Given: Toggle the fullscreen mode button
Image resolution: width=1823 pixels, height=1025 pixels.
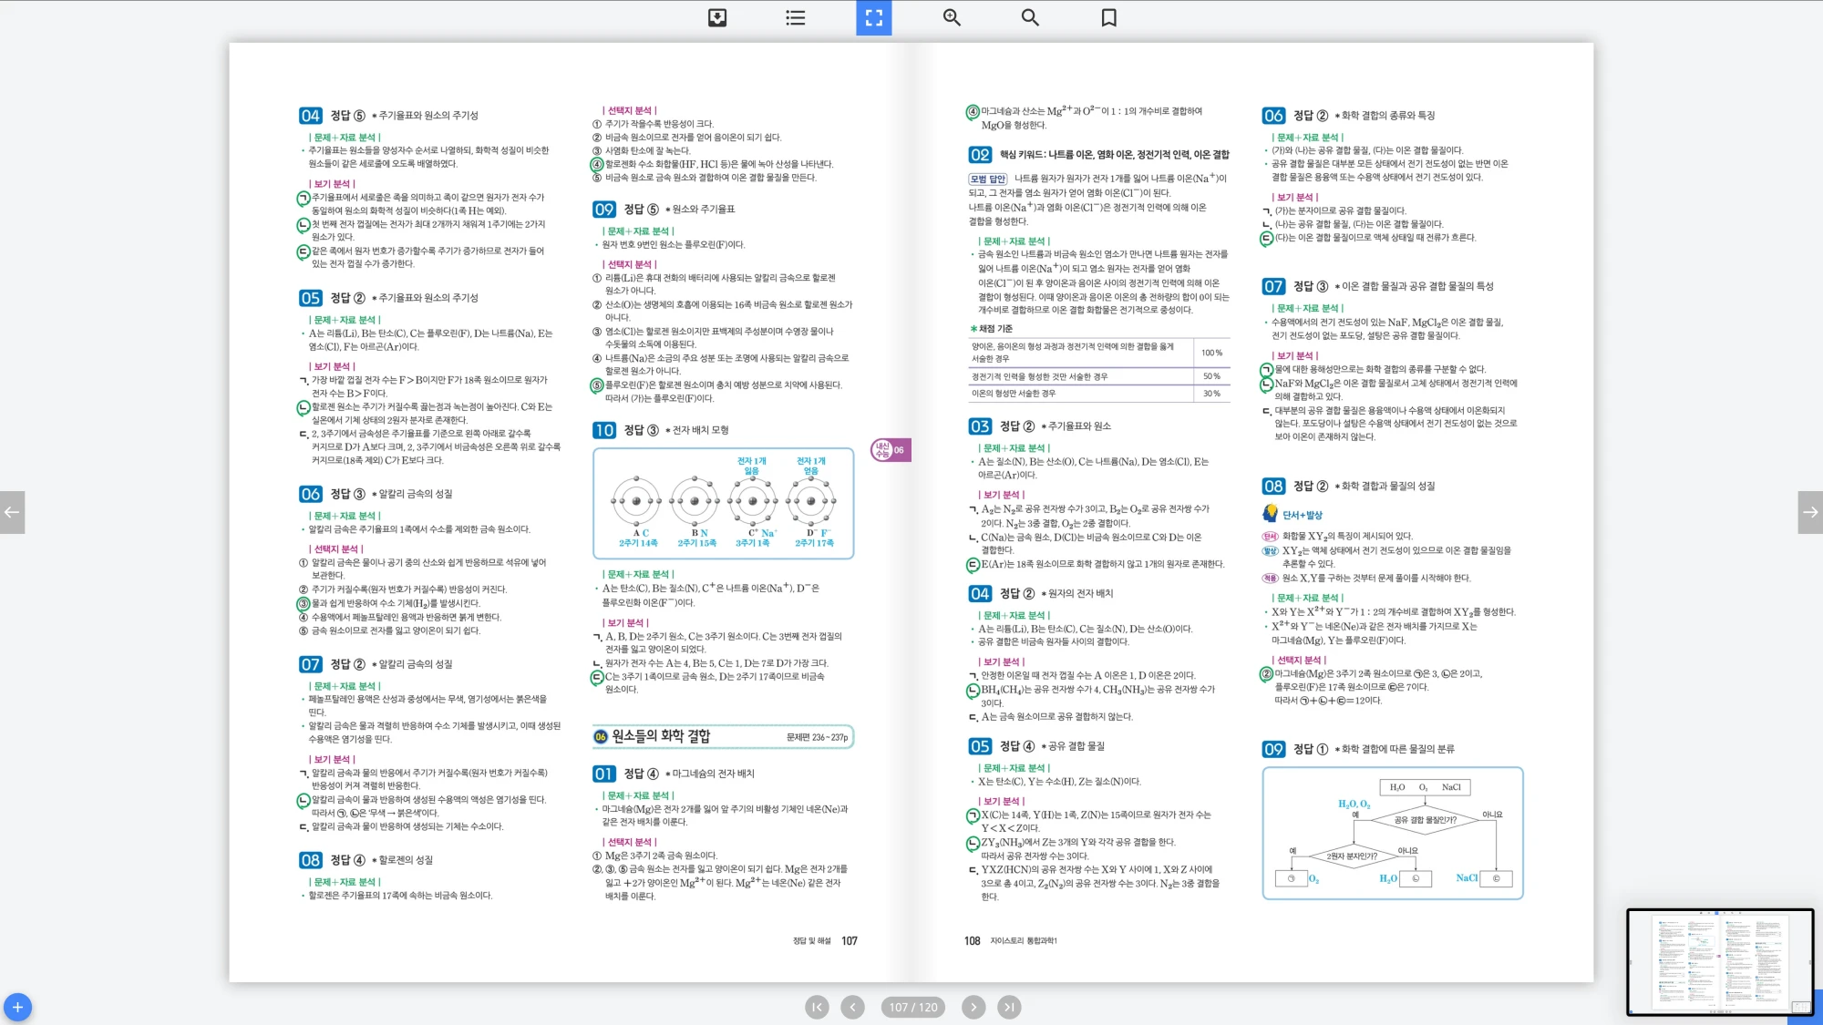Looking at the screenshot, I should (x=873, y=17).
